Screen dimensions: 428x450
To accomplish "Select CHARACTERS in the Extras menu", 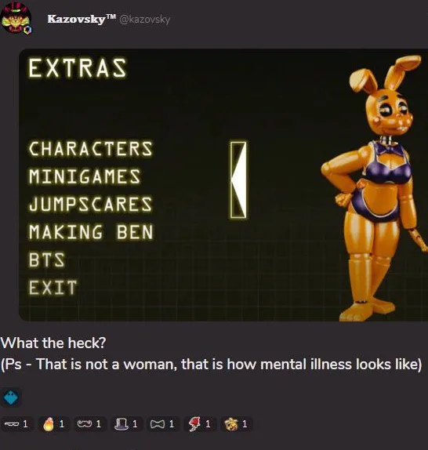I will pos(90,149).
